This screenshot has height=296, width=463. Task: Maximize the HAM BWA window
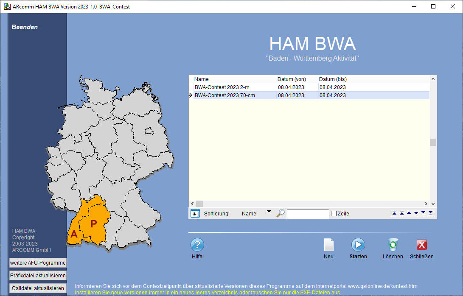tap(433, 6)
